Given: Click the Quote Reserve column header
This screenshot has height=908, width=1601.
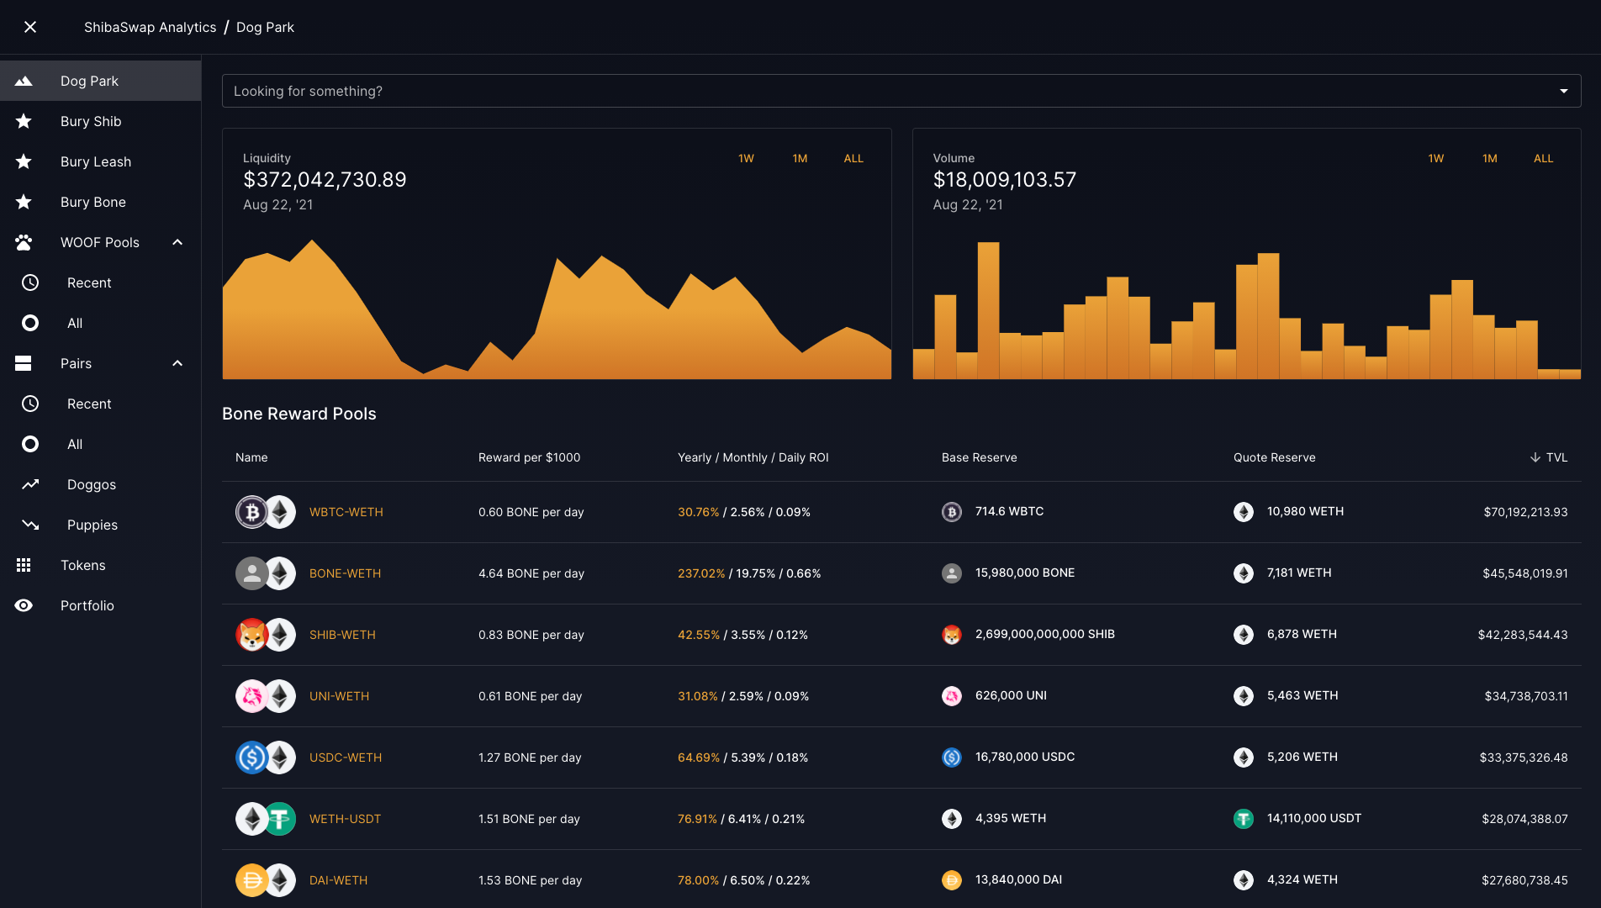Looking at the screenshot, I should pos(1274,457).
